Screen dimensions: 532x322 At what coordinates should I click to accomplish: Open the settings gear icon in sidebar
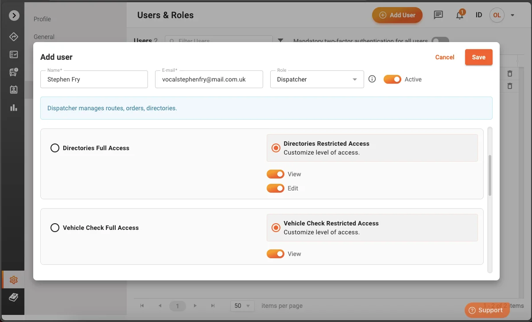(14, 280)
